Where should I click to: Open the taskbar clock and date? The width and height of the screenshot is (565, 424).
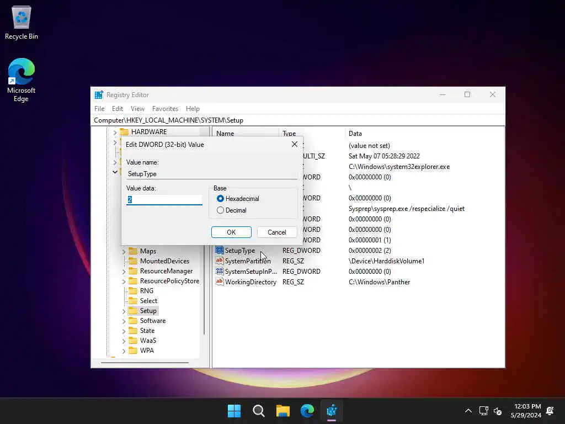click(526, 411)
